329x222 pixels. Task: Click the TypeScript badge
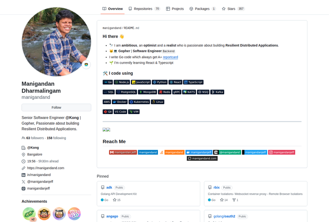pos(193,82)
